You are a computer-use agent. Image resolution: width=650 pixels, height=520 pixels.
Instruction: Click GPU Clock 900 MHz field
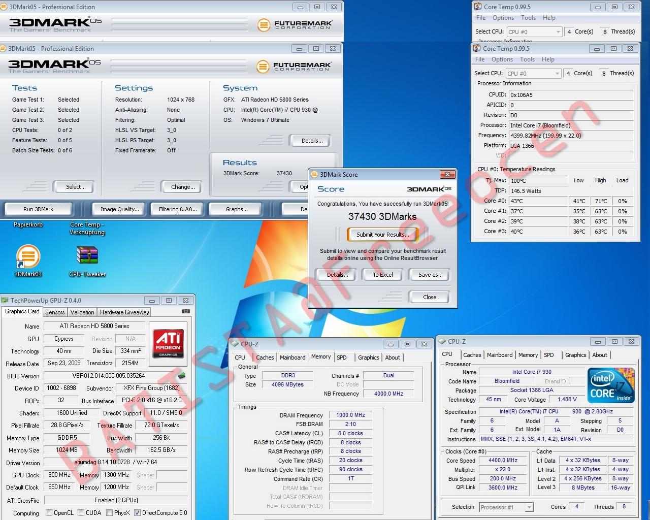(59, 475)
